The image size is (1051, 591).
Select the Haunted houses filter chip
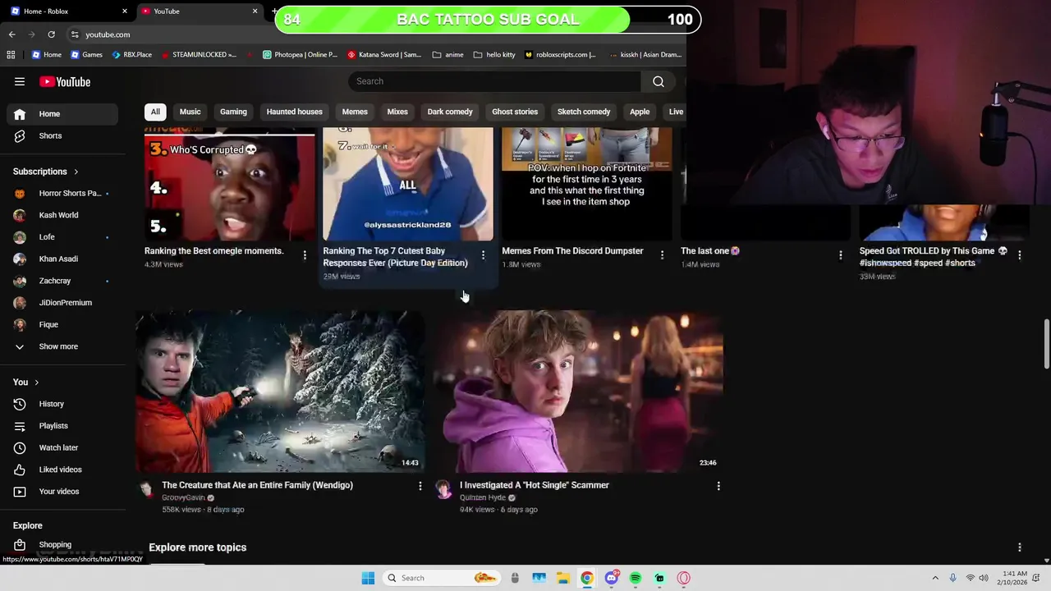pyautogui.click(x=294, y=112)
